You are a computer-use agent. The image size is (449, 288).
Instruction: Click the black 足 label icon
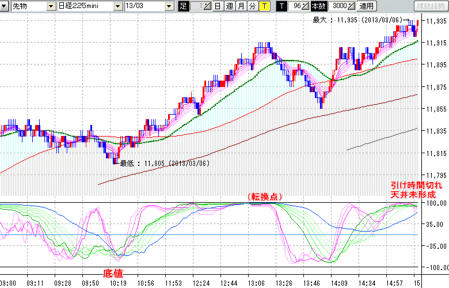point(184,6)
